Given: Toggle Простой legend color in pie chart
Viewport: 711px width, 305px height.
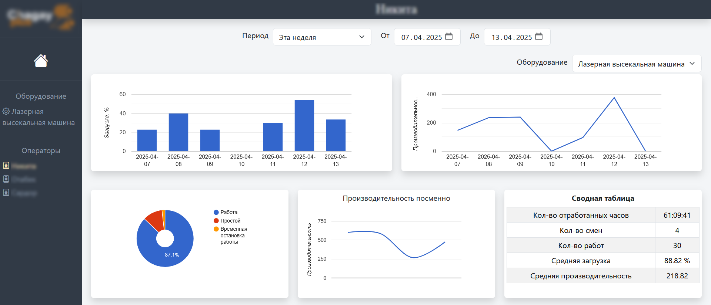Looking at the screenshot, I should coord(216,221).
